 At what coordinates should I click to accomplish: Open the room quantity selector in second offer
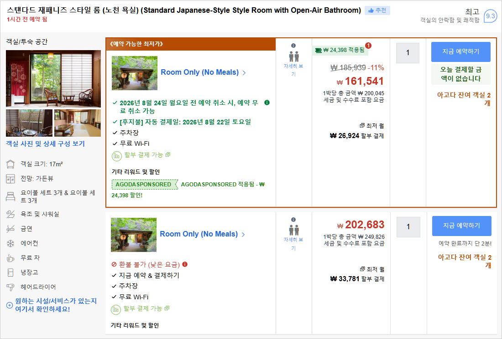[408, 227]
